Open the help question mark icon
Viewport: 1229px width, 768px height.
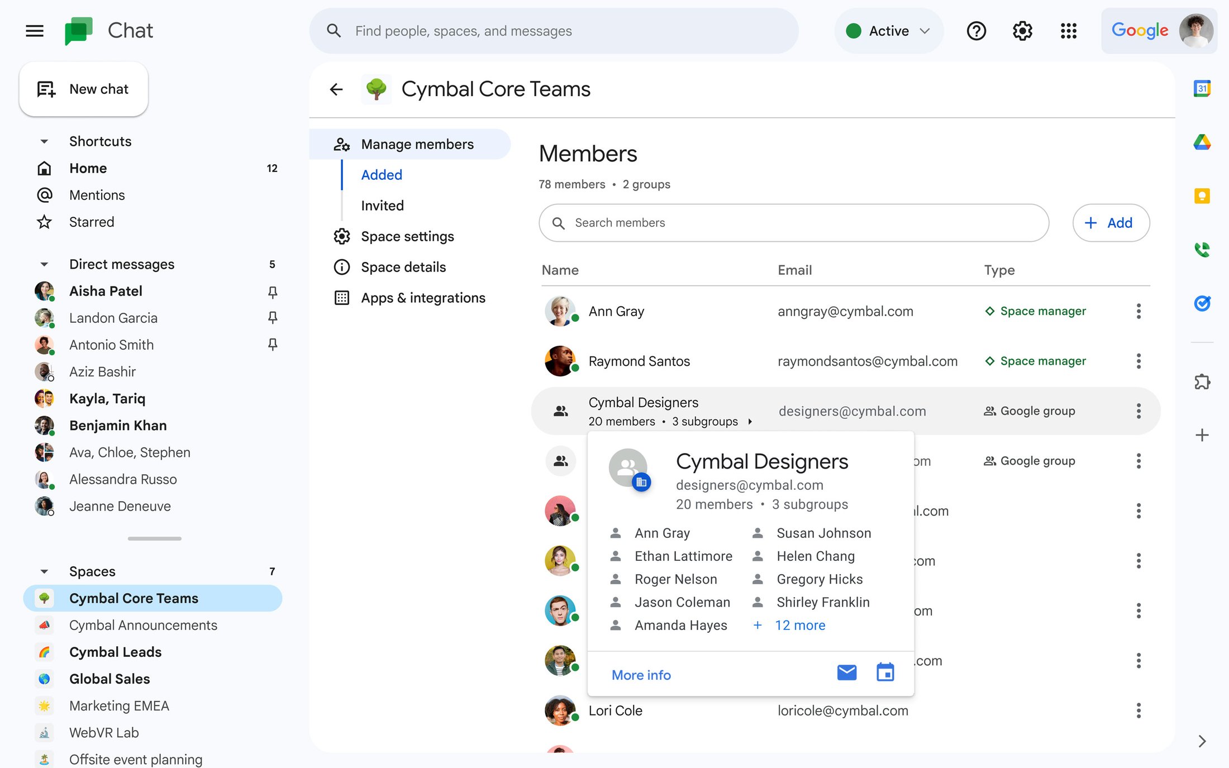point(976,31)
